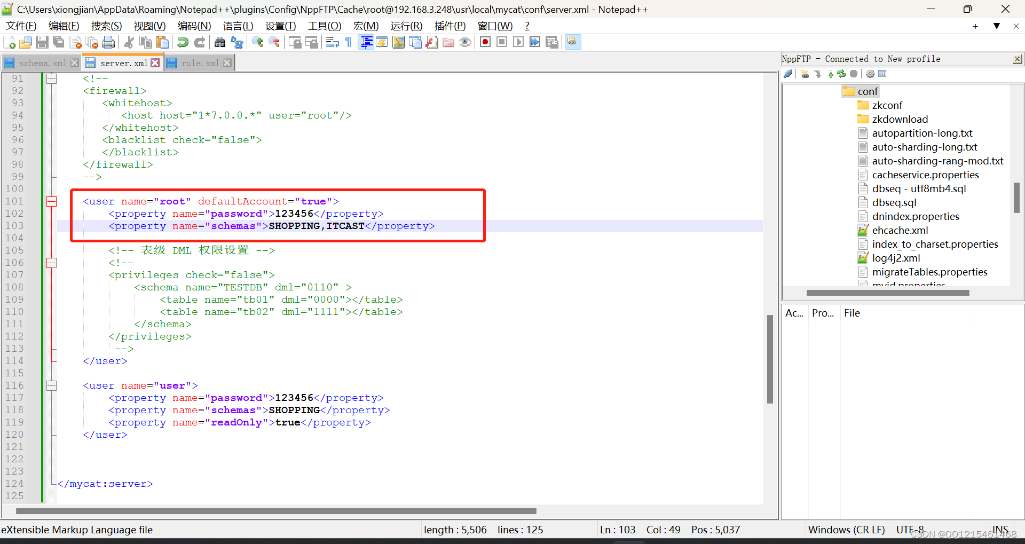Click the Zoom In magnifier icon

[257, 42]
